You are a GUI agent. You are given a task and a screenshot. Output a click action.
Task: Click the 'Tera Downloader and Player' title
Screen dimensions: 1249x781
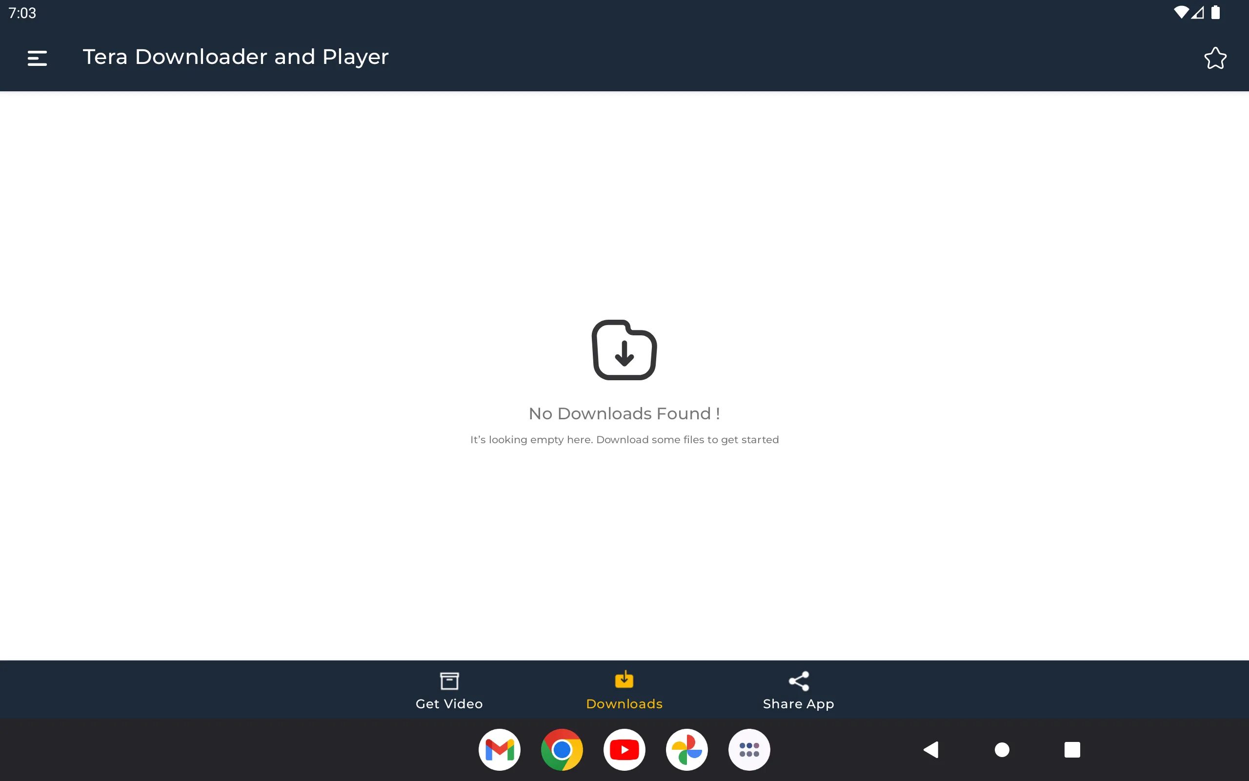[x=235, y=57]
